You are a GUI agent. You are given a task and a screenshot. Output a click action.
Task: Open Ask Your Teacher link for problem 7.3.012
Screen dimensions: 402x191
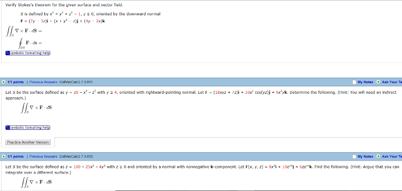(x=392, y=156)
